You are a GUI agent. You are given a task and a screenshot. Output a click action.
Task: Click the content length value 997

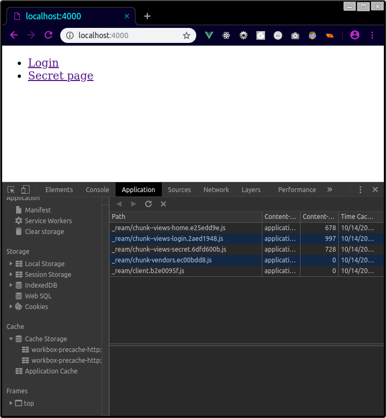(x=330, y=239)
